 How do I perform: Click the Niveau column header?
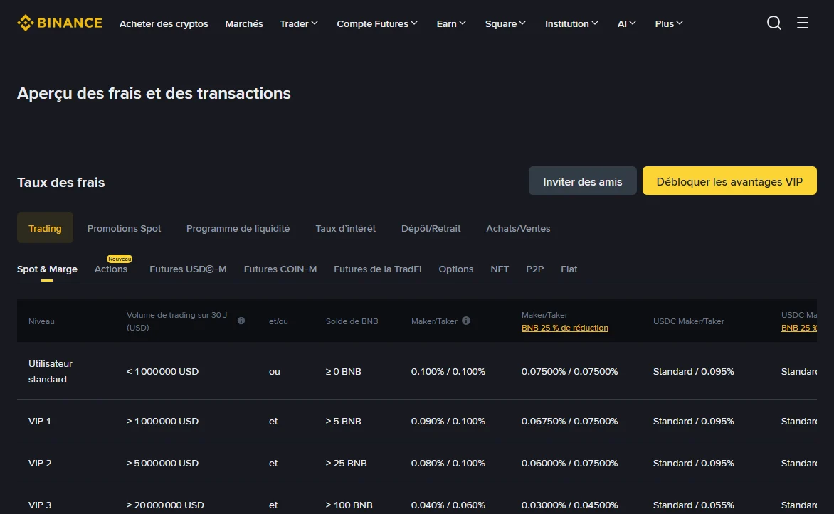point(41,321)
